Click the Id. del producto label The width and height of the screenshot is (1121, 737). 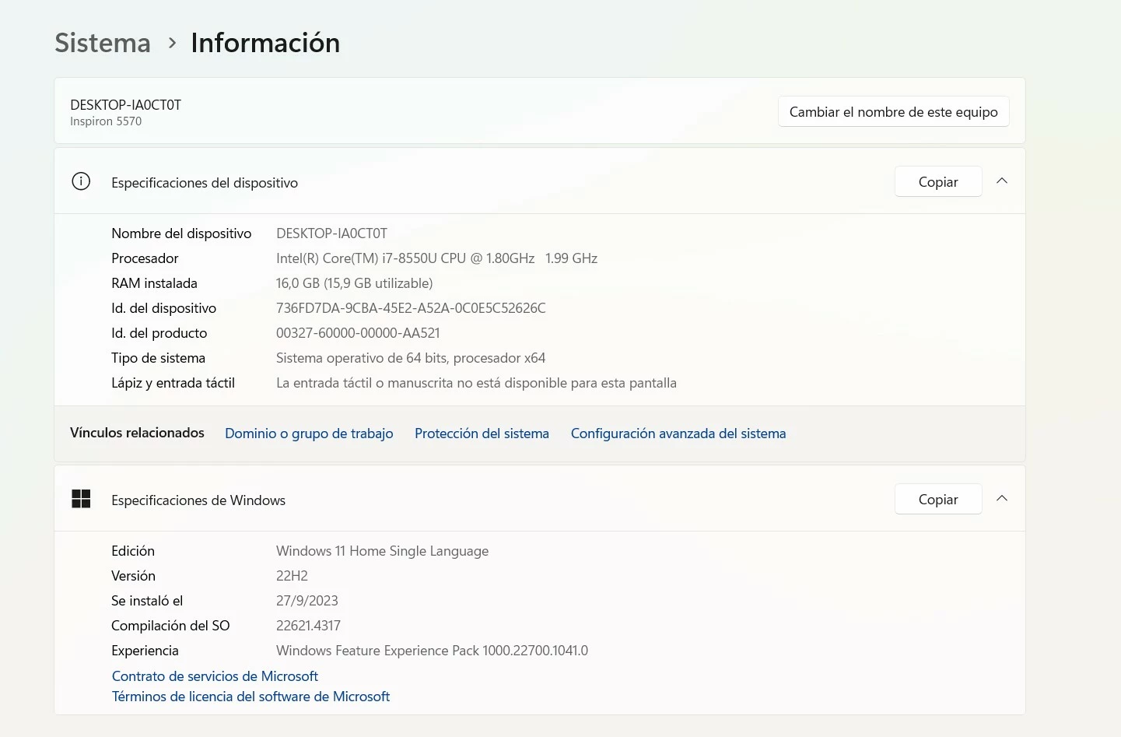click(x=159, y=333)
